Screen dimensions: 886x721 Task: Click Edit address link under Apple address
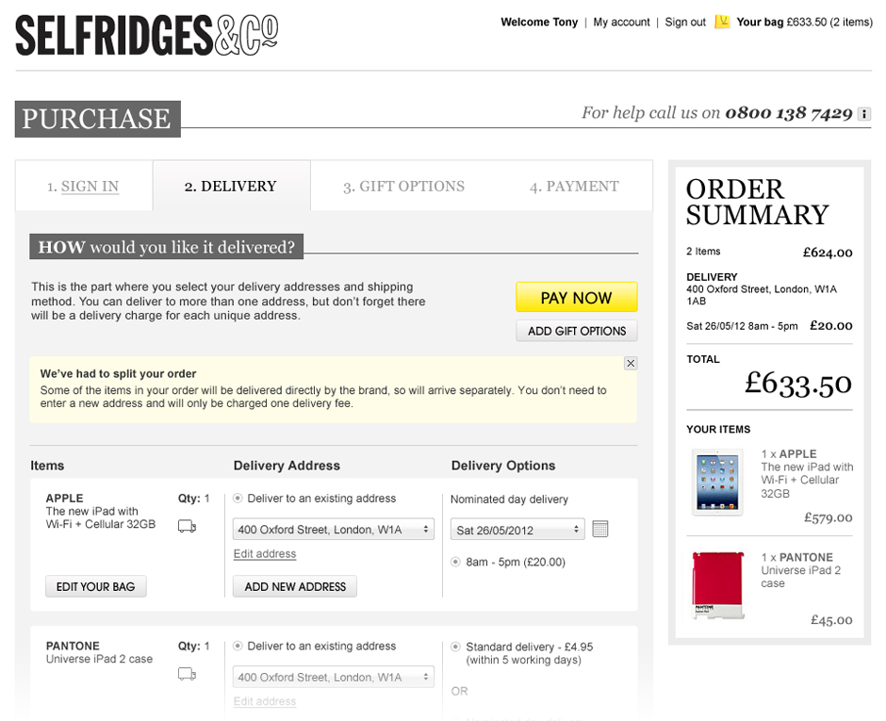tap(265, 554)
